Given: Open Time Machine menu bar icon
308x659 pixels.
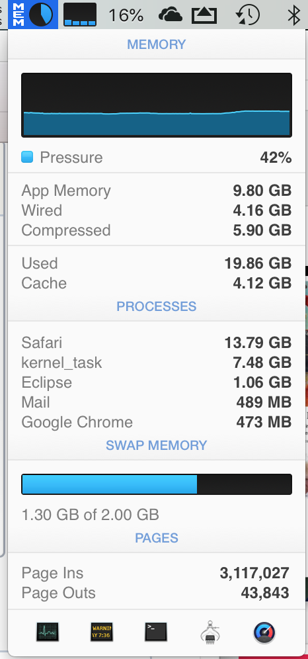Looking at the screenshot, I should [x=248, y=15].
